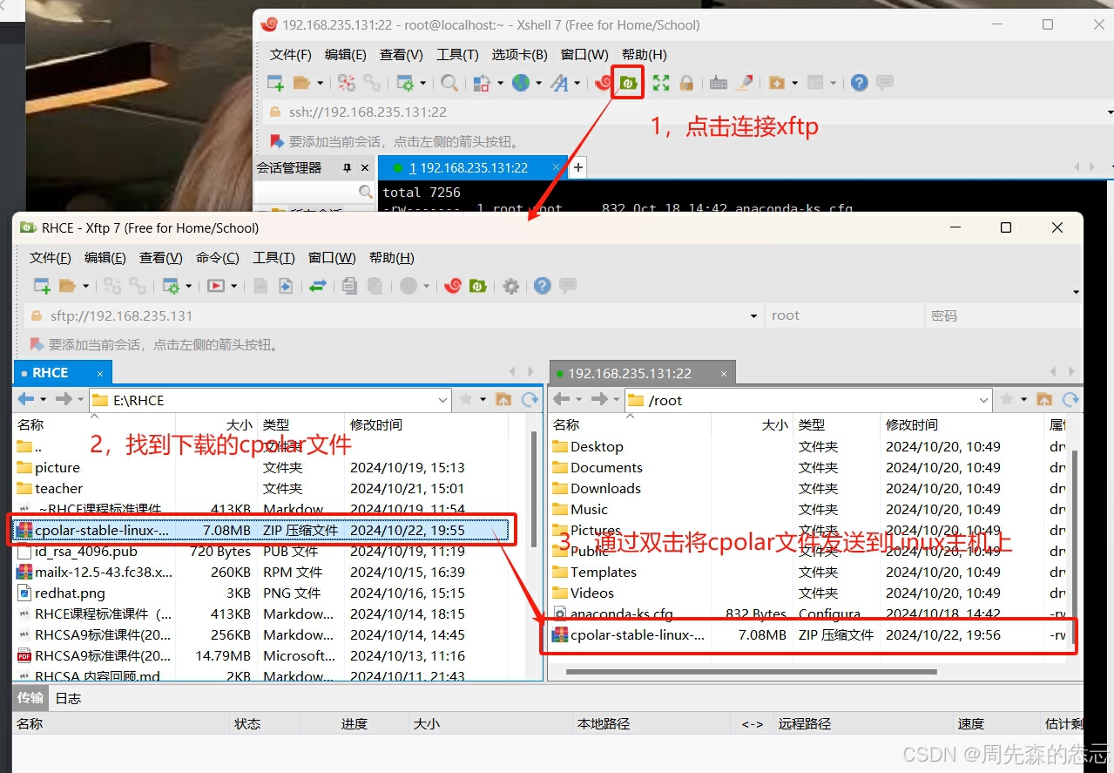Expand the local path E:\RHCE dropdown
The width and height of the screenshot is (1114, 773).
click(x=442, y=400)
